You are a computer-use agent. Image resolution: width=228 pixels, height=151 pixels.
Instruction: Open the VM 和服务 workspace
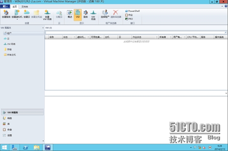[x=22, y=112]
